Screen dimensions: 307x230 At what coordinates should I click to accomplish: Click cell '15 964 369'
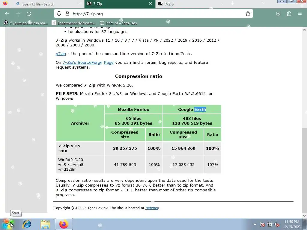pyautogui.click(x=183, y=148)
